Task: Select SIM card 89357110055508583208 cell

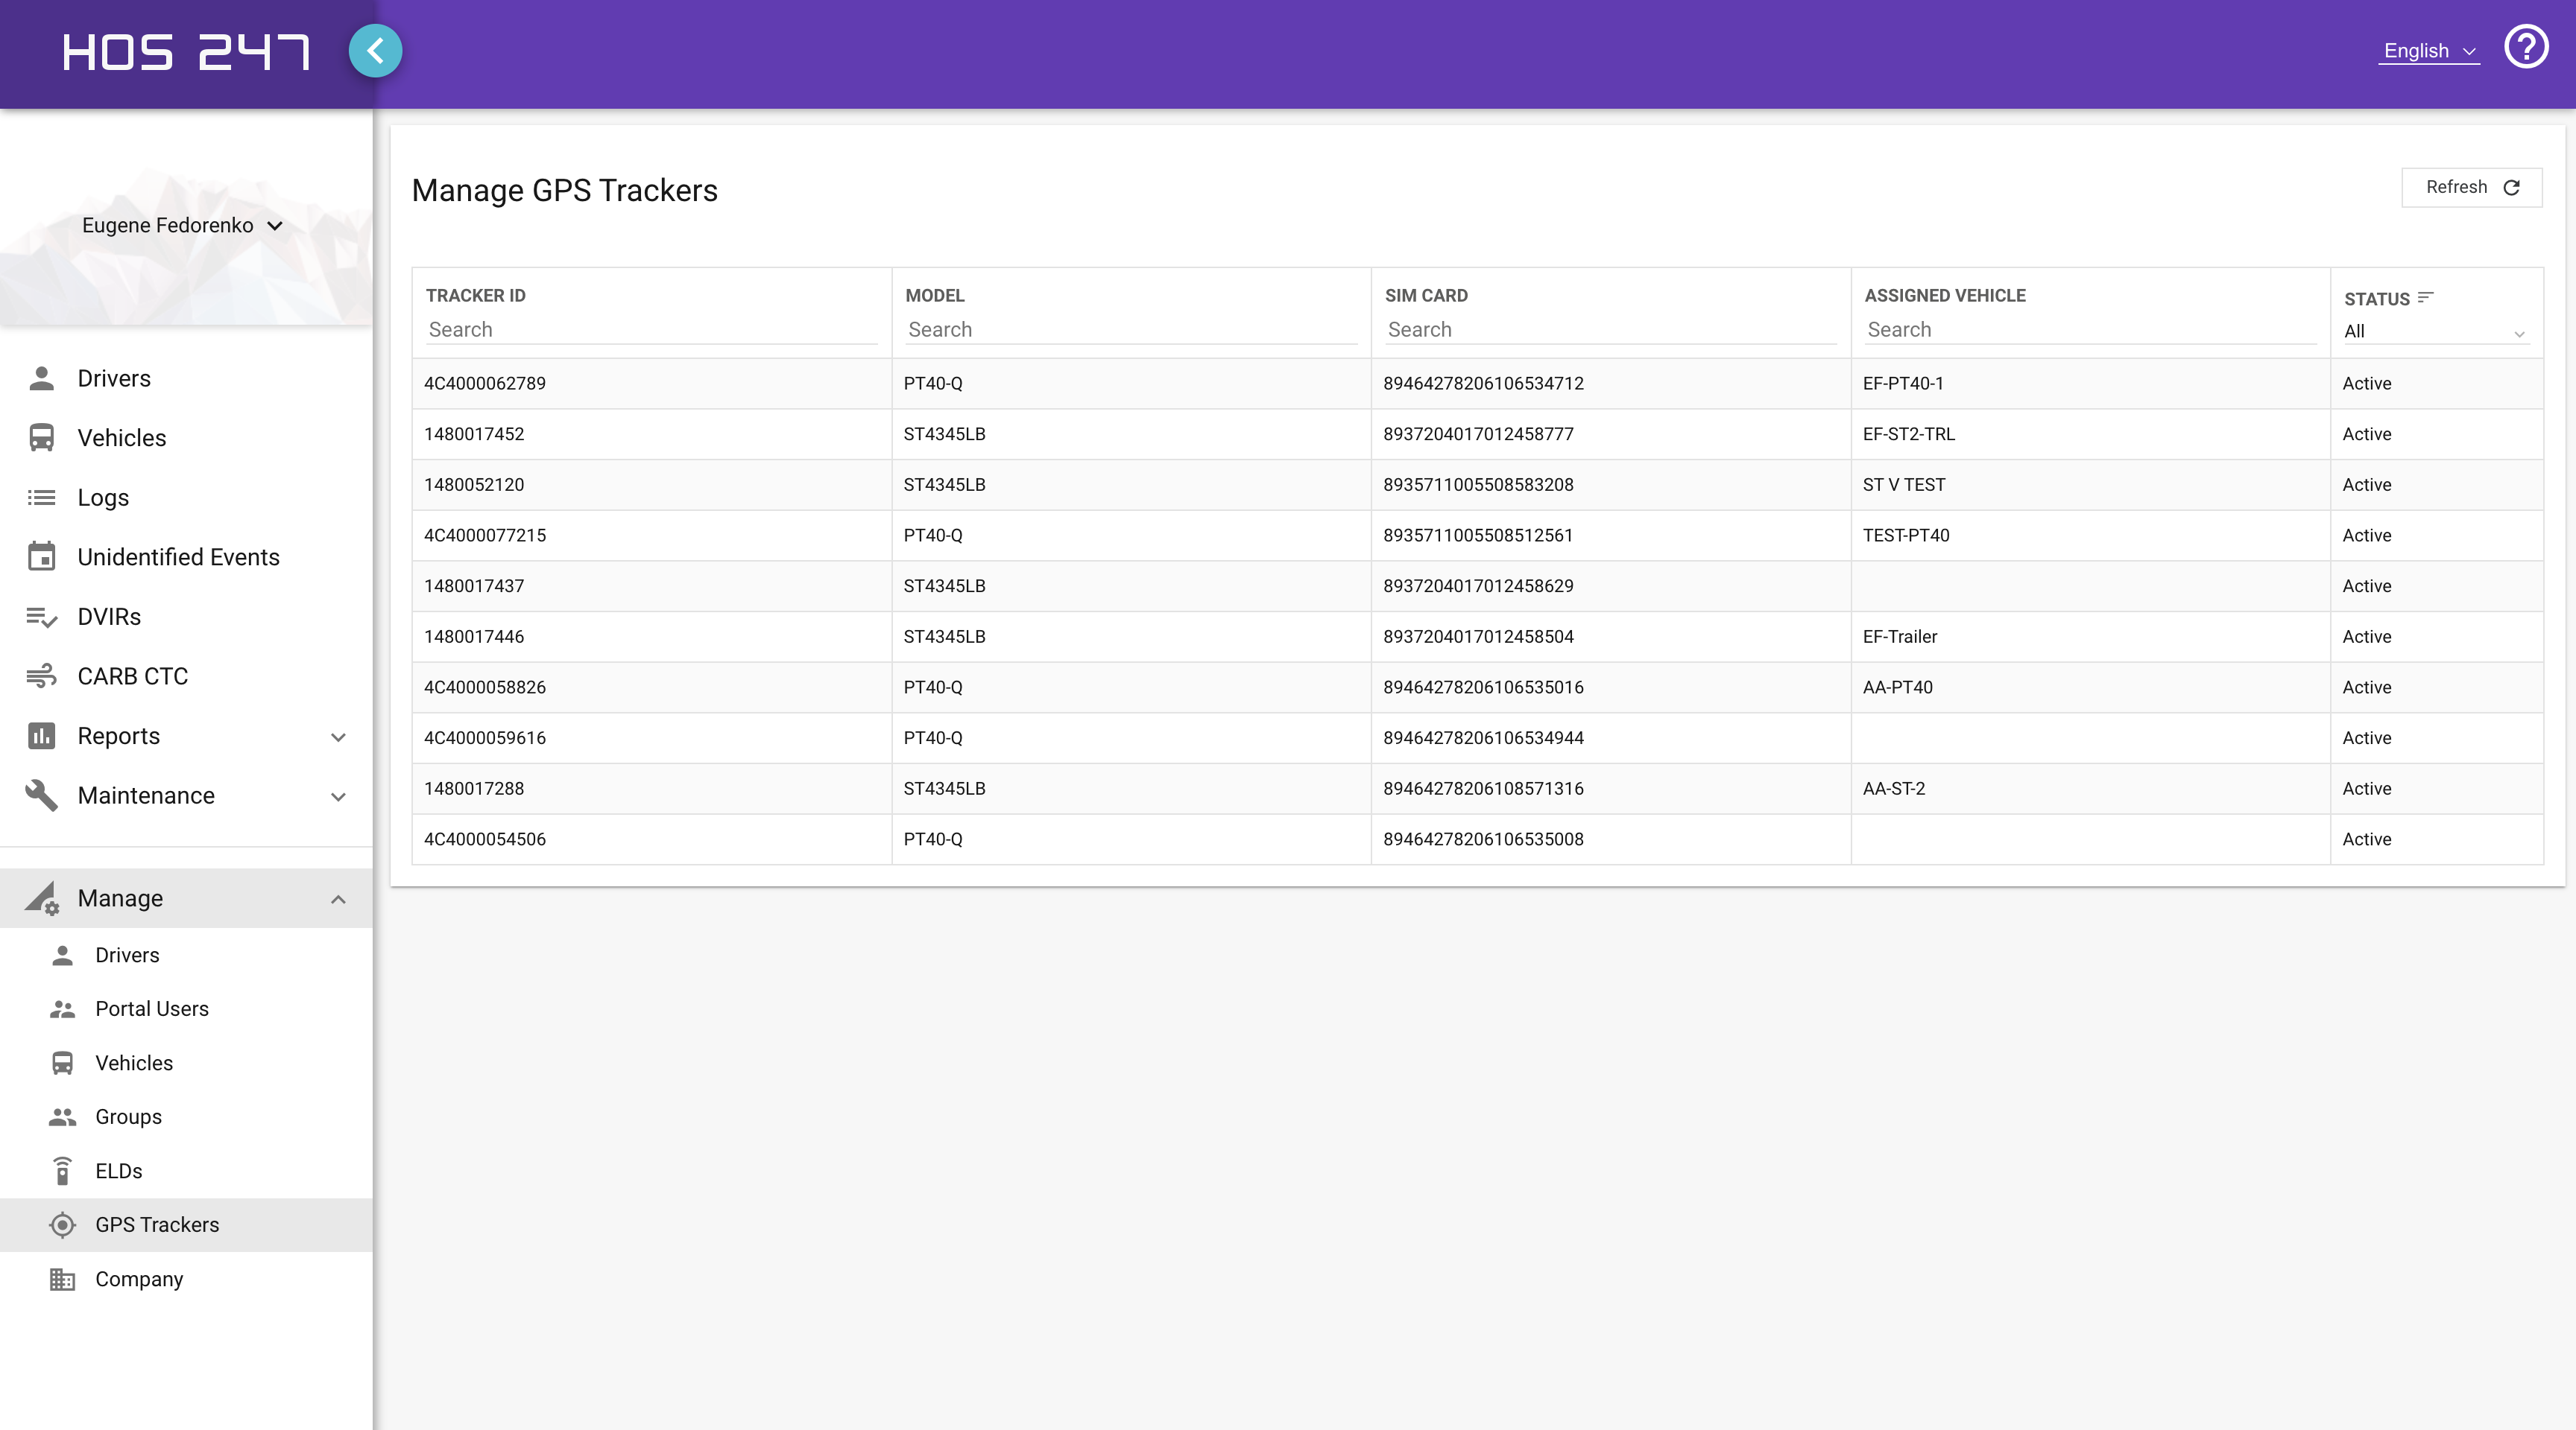Action: click(1610, 485)
